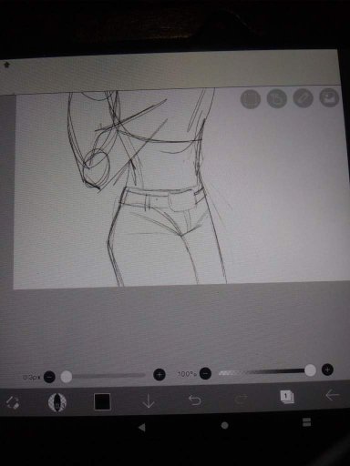Image resolution: width=350 pixels, height=466 pixels.
Task: Click the brush thickness slider track
Action: click(x=104, y=376)
